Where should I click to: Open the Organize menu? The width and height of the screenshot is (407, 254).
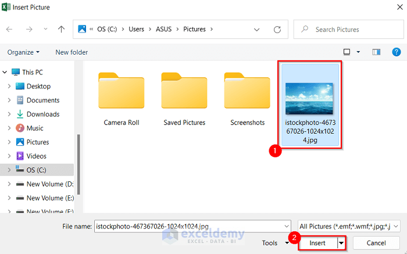point(23,52)
